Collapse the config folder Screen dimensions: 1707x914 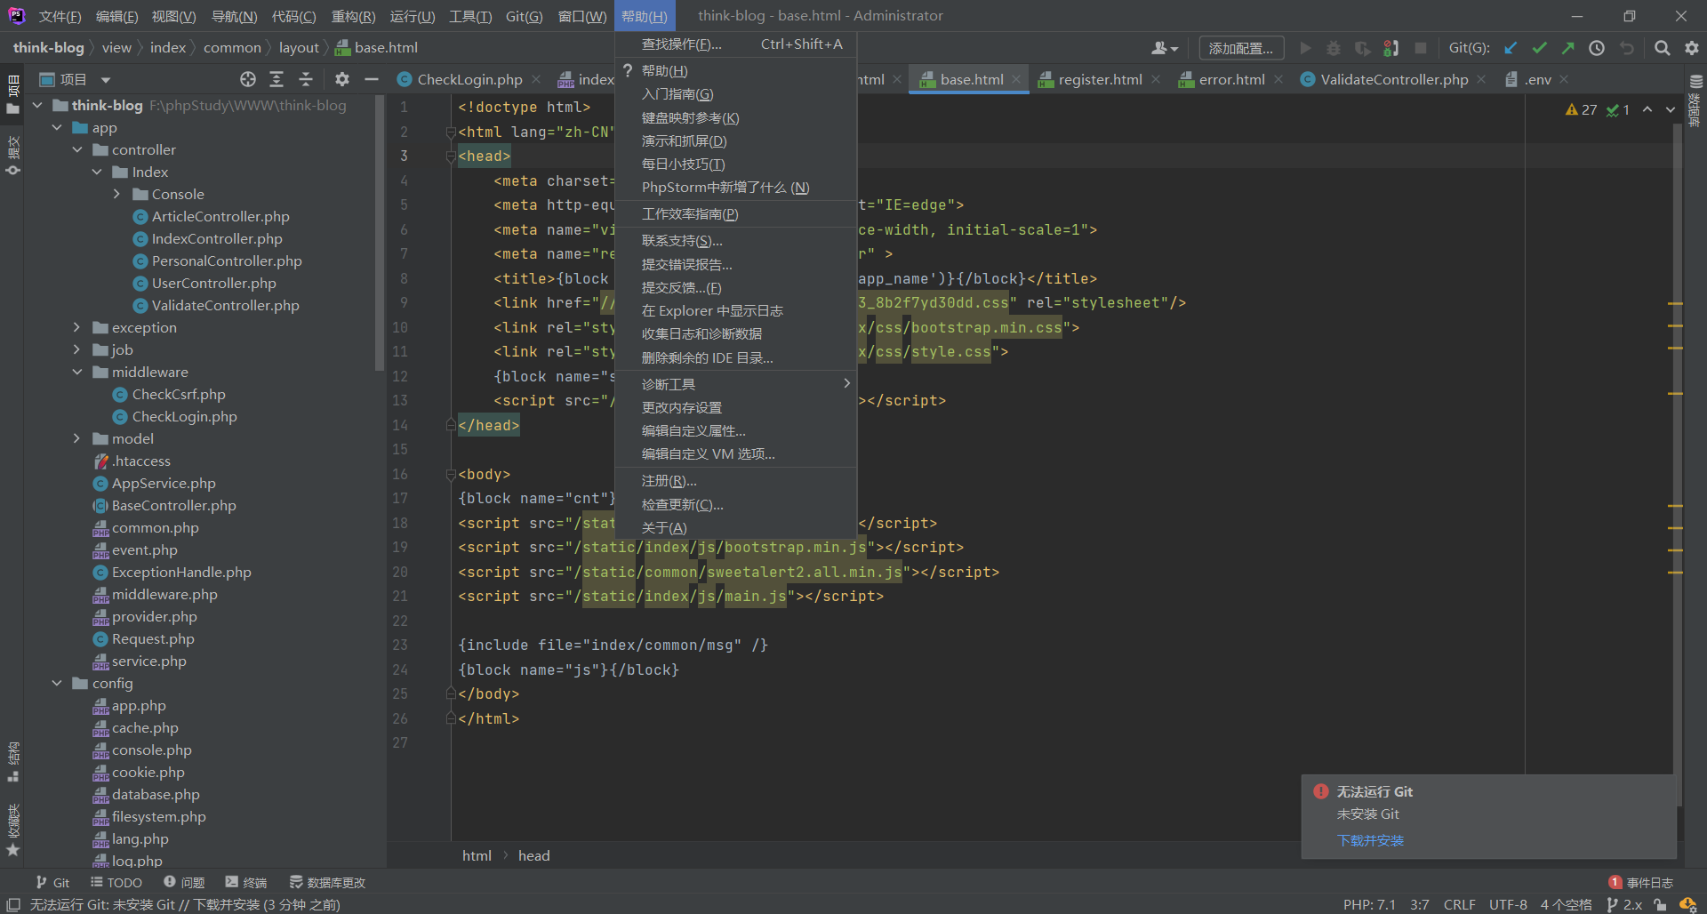click(x=57, y=683)
